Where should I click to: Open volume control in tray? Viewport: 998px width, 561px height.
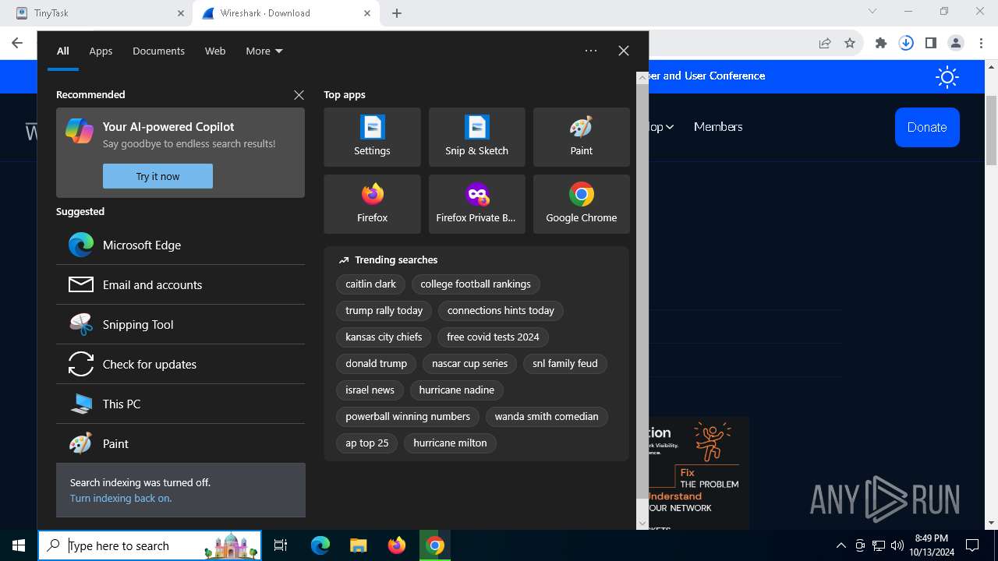[x=897, y=545]
